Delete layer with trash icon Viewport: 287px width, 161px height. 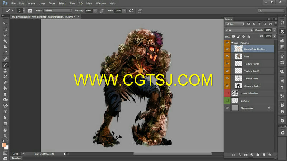[x=270, y=155]
